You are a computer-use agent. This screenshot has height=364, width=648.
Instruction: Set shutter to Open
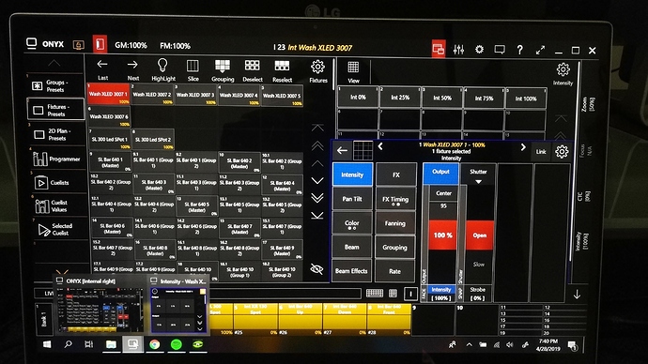click(479, 235)
